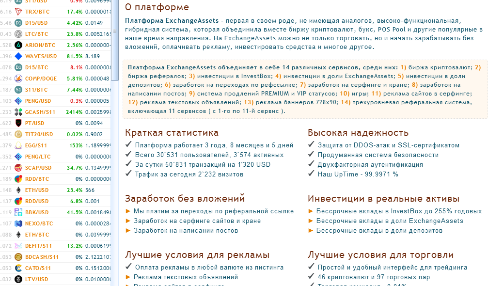Click the Ethereum icon beside ETH/USD
The image size is (488, 286).
click(18, 190)
